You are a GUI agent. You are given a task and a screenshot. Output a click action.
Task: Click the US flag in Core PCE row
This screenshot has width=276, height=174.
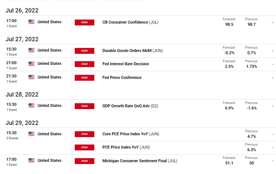tap(31, 134)
